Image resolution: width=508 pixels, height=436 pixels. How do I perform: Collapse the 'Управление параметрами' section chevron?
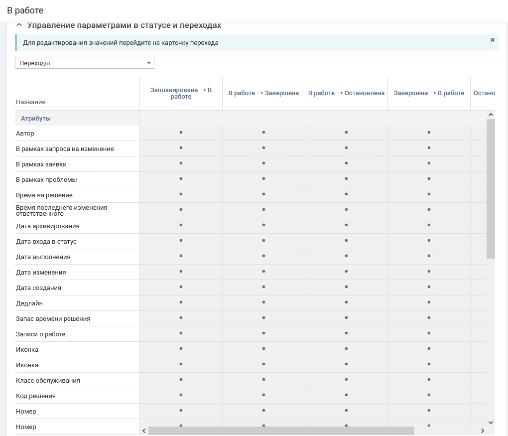pyautogui.click(x=19, y=25)
